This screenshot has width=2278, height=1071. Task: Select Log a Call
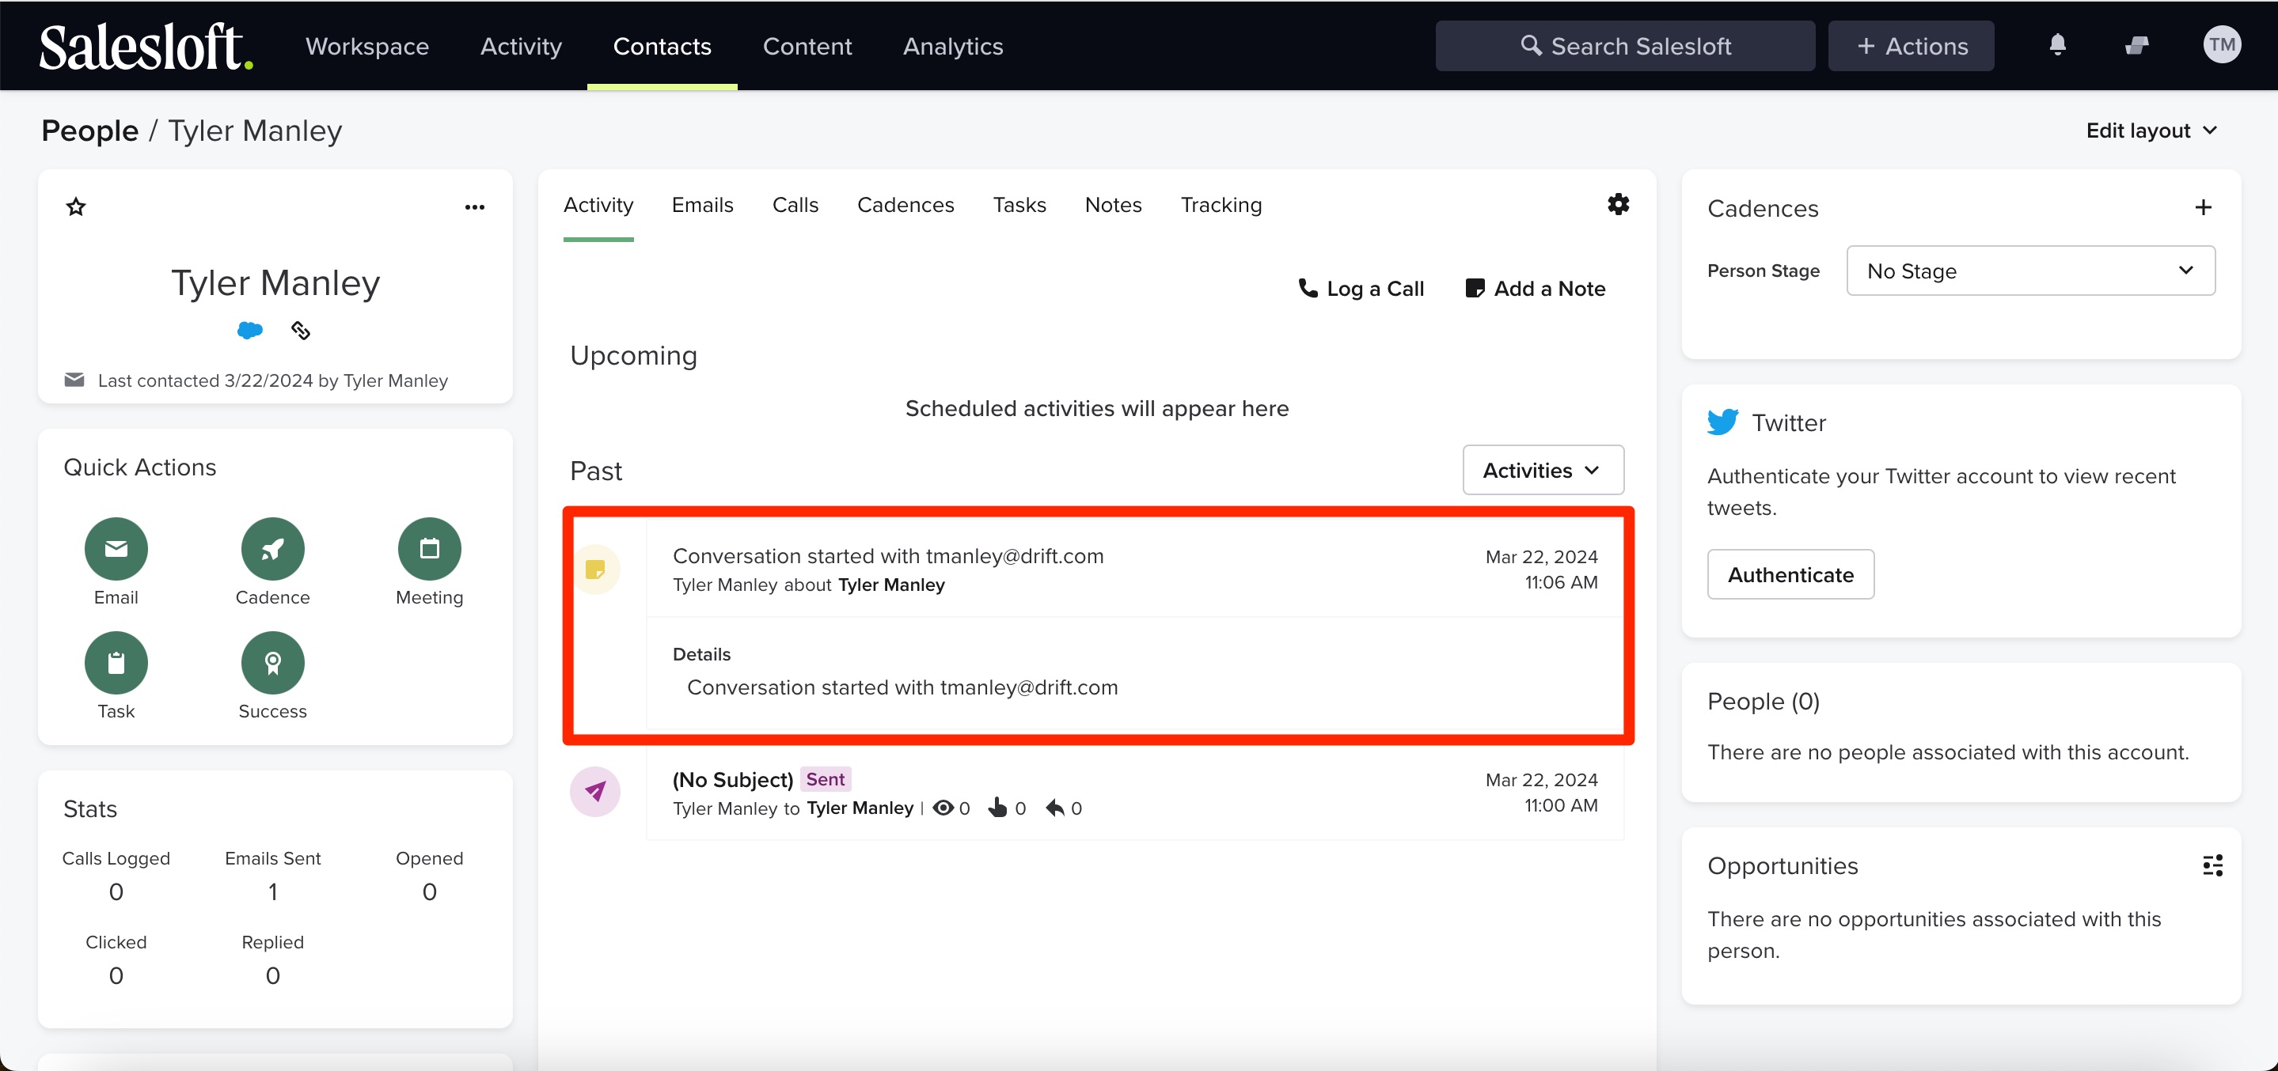tap(1362, 288)
